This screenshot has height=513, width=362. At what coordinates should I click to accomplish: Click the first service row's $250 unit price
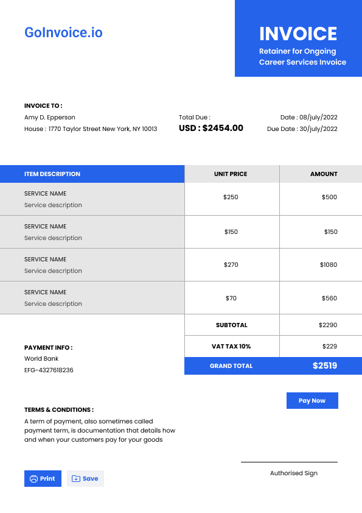[x=231, y=197]
